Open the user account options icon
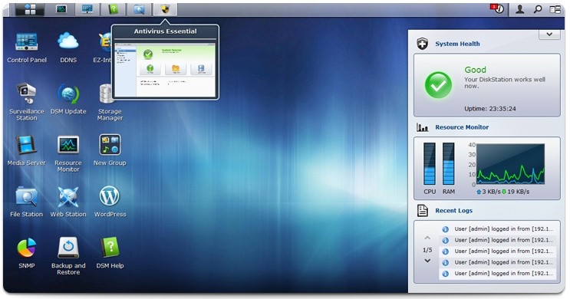The image size is (570, 299). pos(520,9)
